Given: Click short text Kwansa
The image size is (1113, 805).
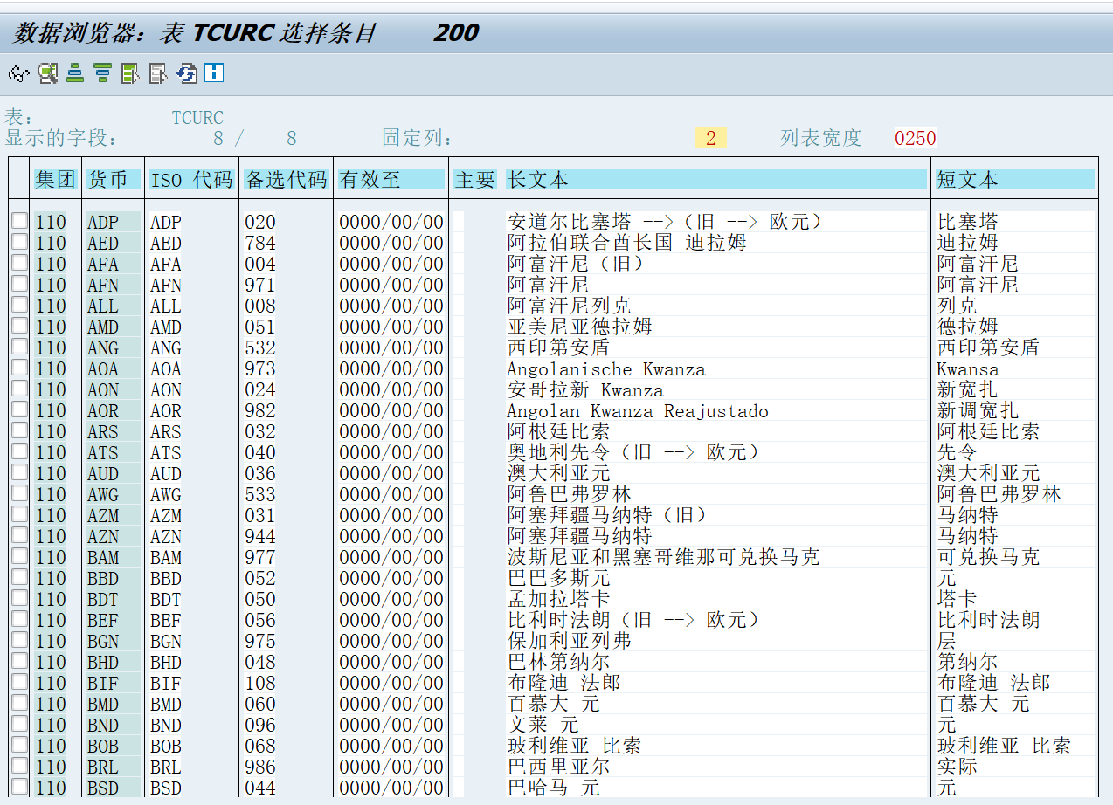Looking at the screenshot, I should pyautogui.click(x=968, y=368).
